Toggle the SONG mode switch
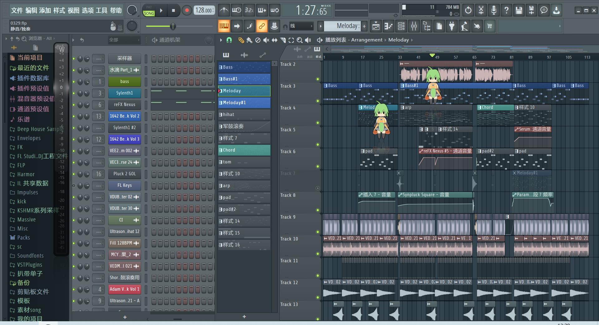This screenshot has width=599, height=325. click(149, 13)
